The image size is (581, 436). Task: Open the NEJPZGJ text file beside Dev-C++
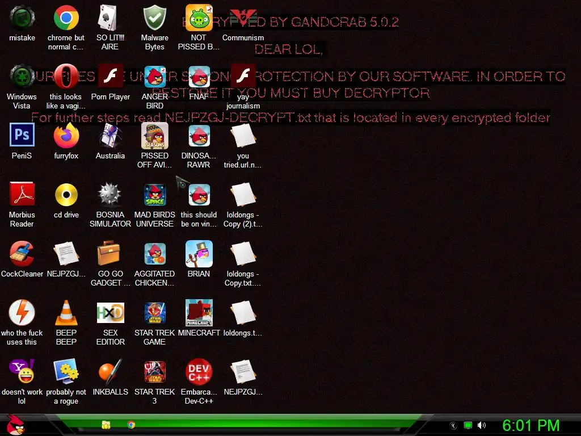[243, 371]
